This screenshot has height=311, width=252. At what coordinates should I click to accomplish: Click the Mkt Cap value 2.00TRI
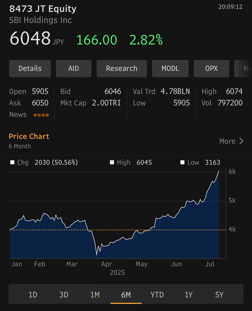[x=106, y=103]
